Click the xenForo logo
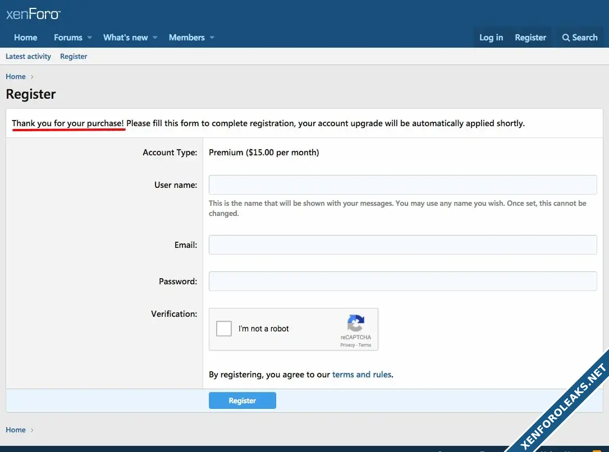The image size is (609, 452). (x=33, y=14)
